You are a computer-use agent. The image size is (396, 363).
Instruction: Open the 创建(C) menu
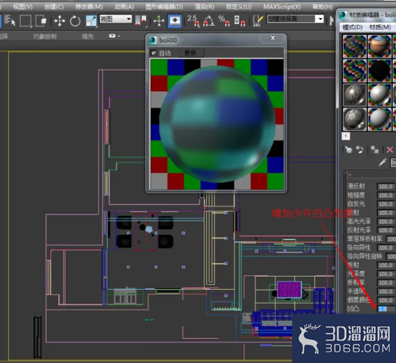point(54,7)
